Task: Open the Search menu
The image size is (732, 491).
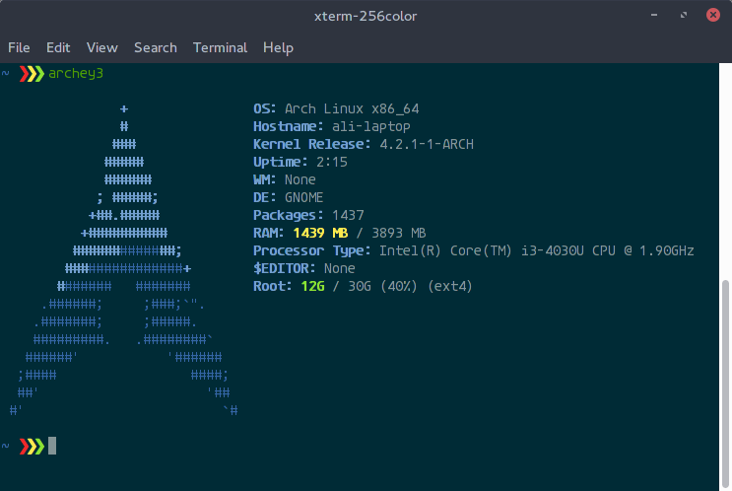Action: pyautogui.click(x=155, y=47)
